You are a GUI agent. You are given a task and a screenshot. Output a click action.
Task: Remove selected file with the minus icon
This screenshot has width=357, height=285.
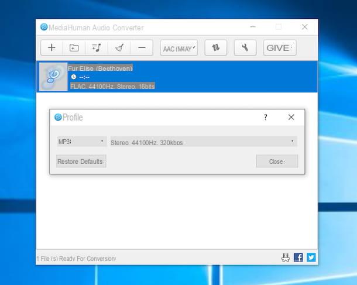coord(142,48)
